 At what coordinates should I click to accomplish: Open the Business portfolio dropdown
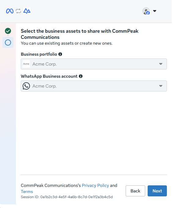click(94, 64)
